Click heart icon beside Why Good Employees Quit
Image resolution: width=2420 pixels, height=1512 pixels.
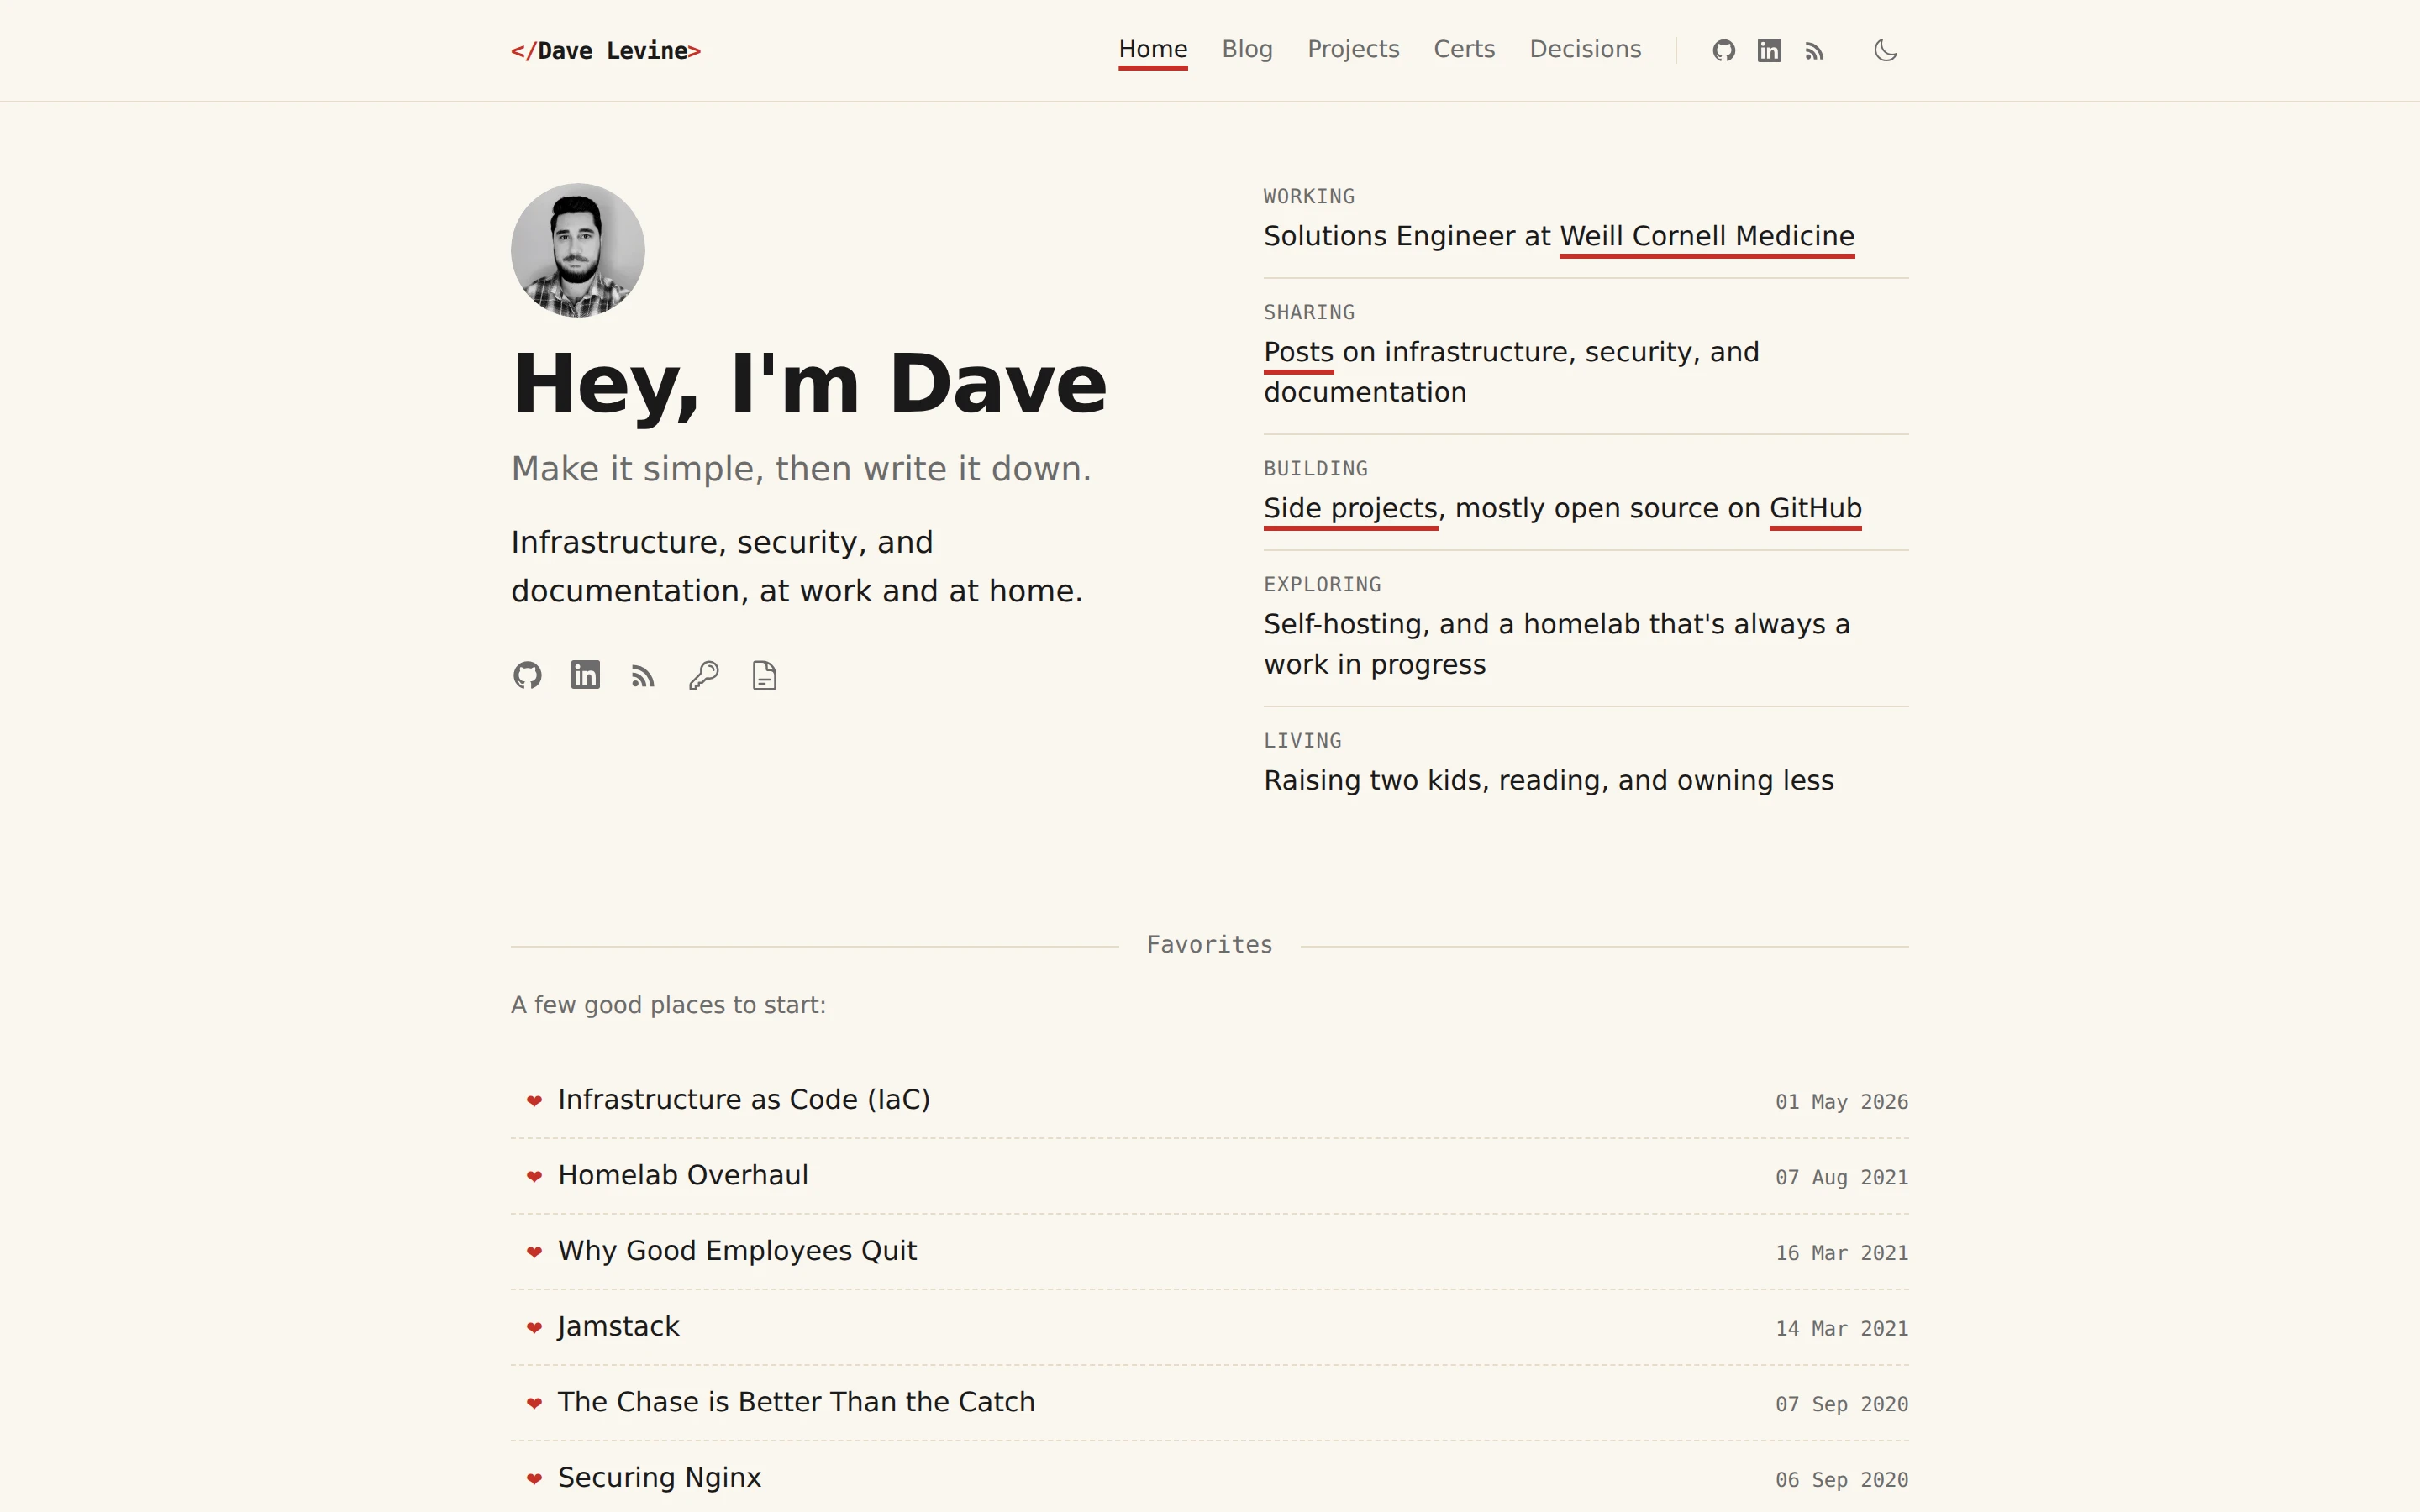coord(534,1252)
